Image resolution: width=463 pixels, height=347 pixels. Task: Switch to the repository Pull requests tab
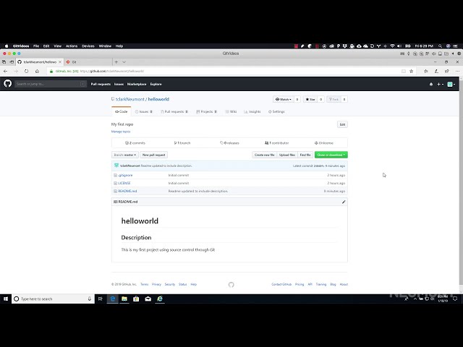click(x=174, y=111)
